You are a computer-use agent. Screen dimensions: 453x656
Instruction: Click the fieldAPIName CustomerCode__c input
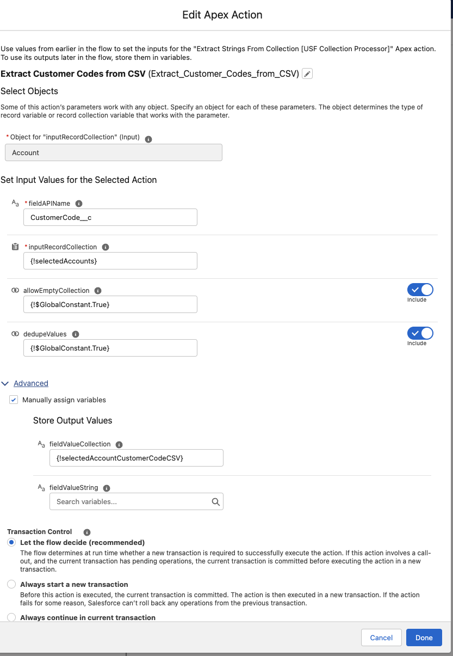pyautogui.click(x=110, y=217)
